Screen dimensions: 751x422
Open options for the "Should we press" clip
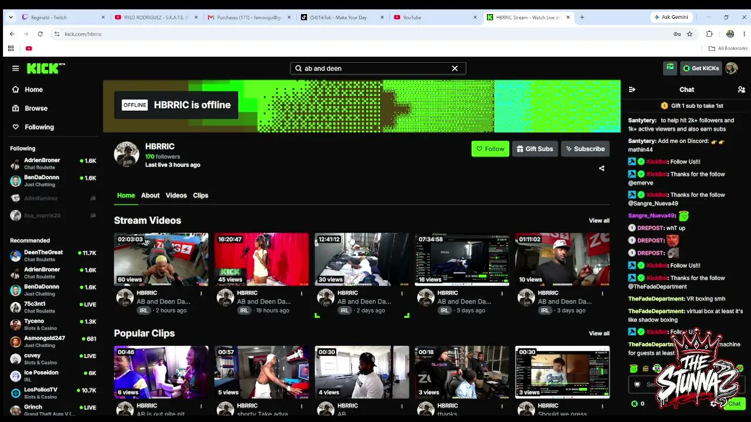(603, 406)
